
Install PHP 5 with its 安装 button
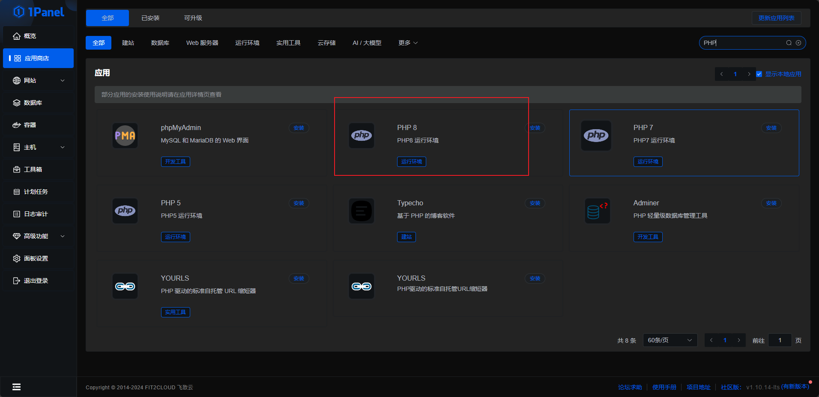click(x=299, y=203)
